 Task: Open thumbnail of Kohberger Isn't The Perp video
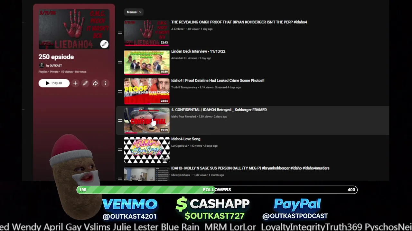(x=147, y=33)
